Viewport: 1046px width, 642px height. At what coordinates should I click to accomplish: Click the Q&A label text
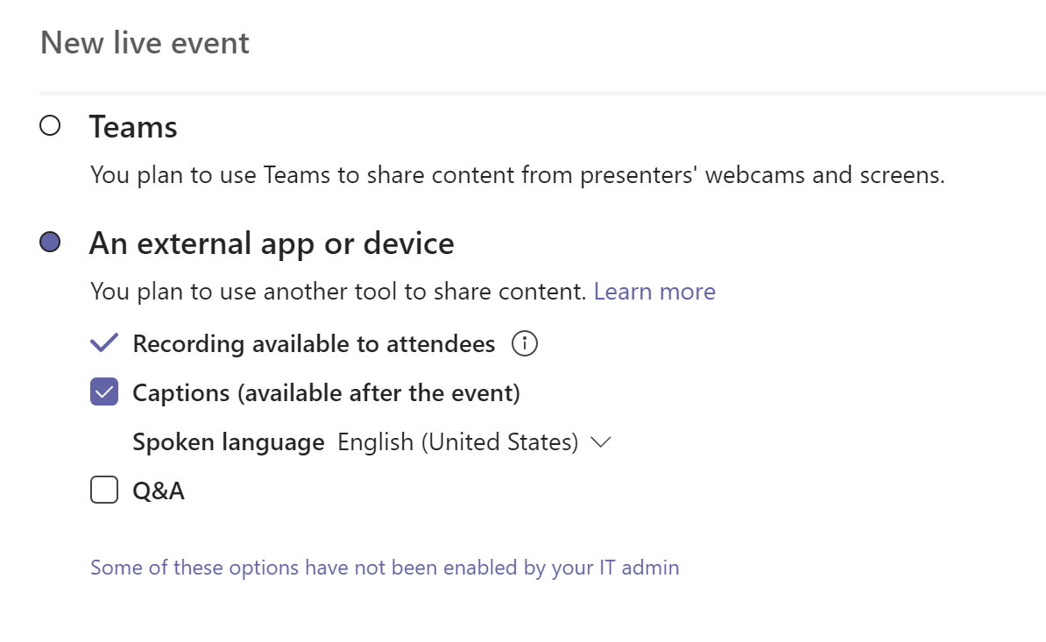(159, 491)
